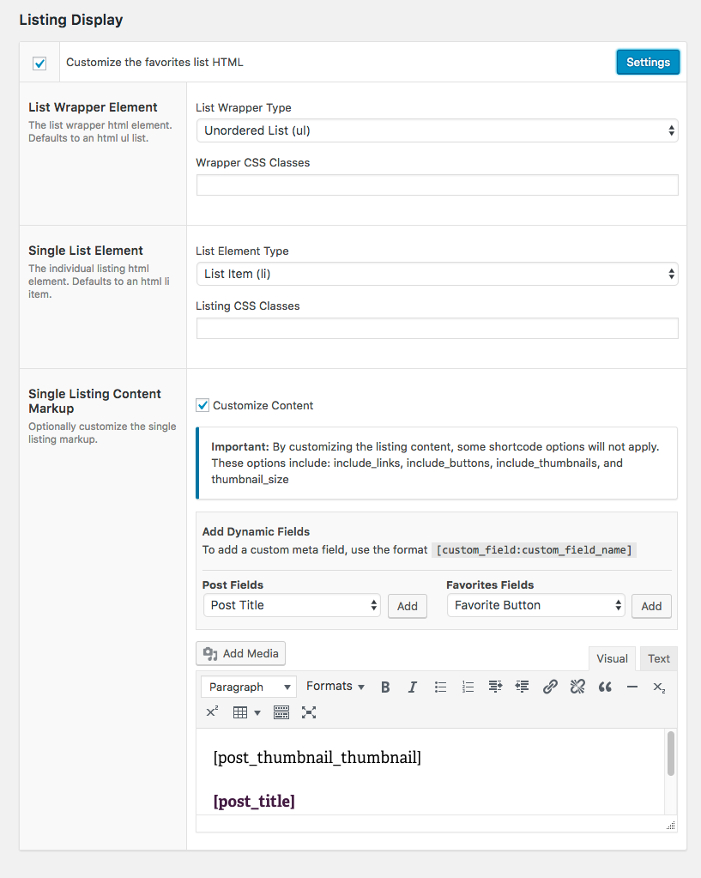
Task: Toggle fullscreen editor mode
Action: tap(309, 712)
